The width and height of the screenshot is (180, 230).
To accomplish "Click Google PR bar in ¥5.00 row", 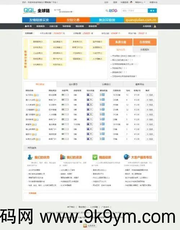I will click(x=65, y=95).
